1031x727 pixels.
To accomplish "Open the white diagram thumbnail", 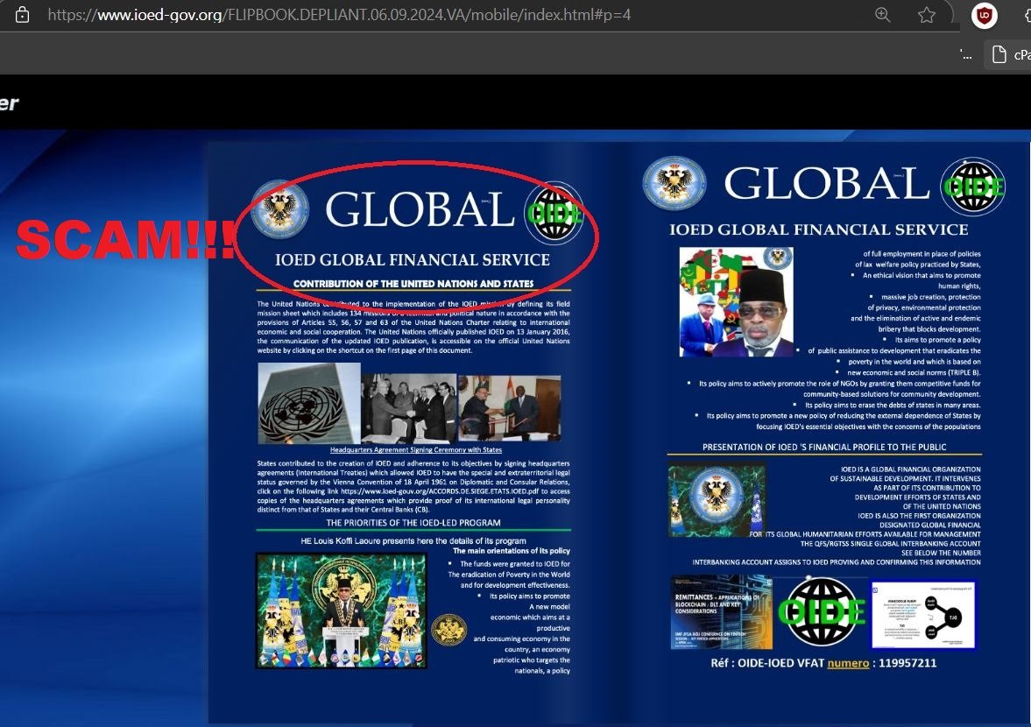I will 923,614.
